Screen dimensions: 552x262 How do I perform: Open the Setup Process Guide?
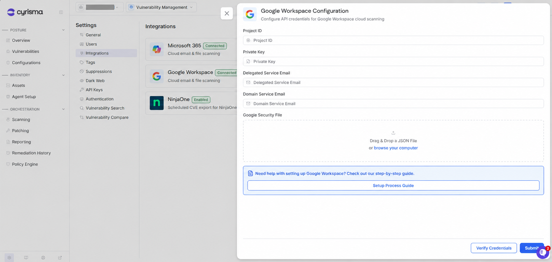pyautogui.click(x=393, y=186)
